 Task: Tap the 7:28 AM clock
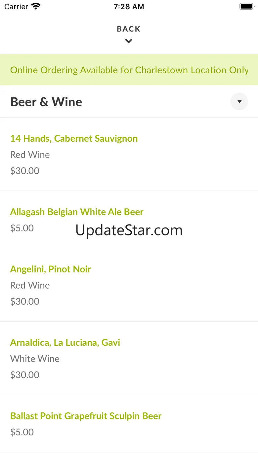click(129, 7)
